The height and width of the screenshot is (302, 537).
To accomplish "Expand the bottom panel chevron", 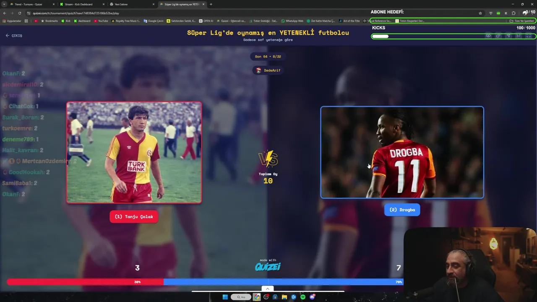I will [x=268, y=289].
